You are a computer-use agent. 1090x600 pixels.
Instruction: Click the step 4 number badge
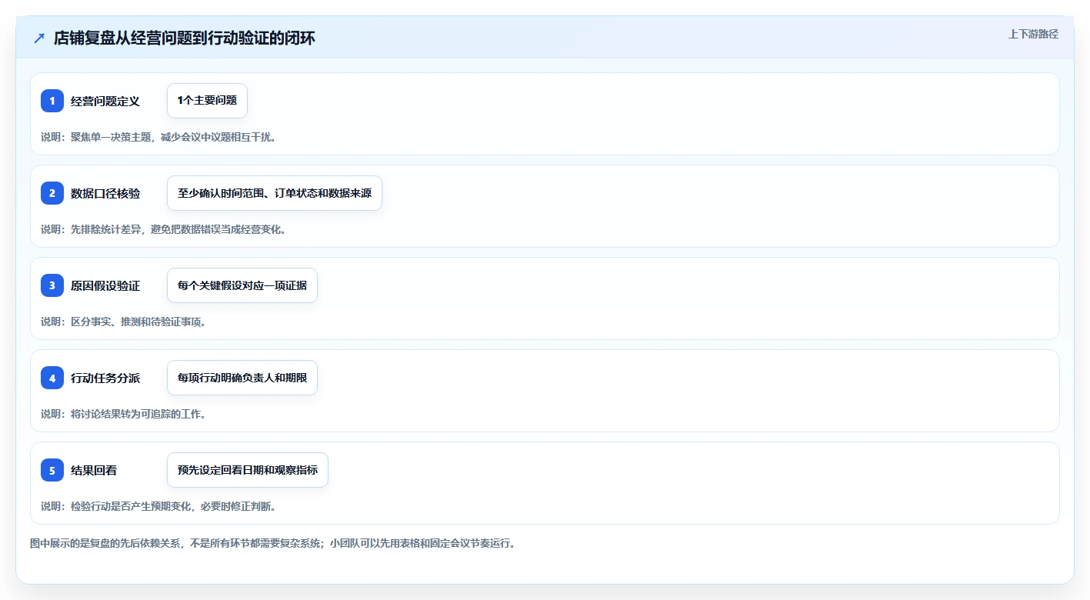[x=52, y=378]
